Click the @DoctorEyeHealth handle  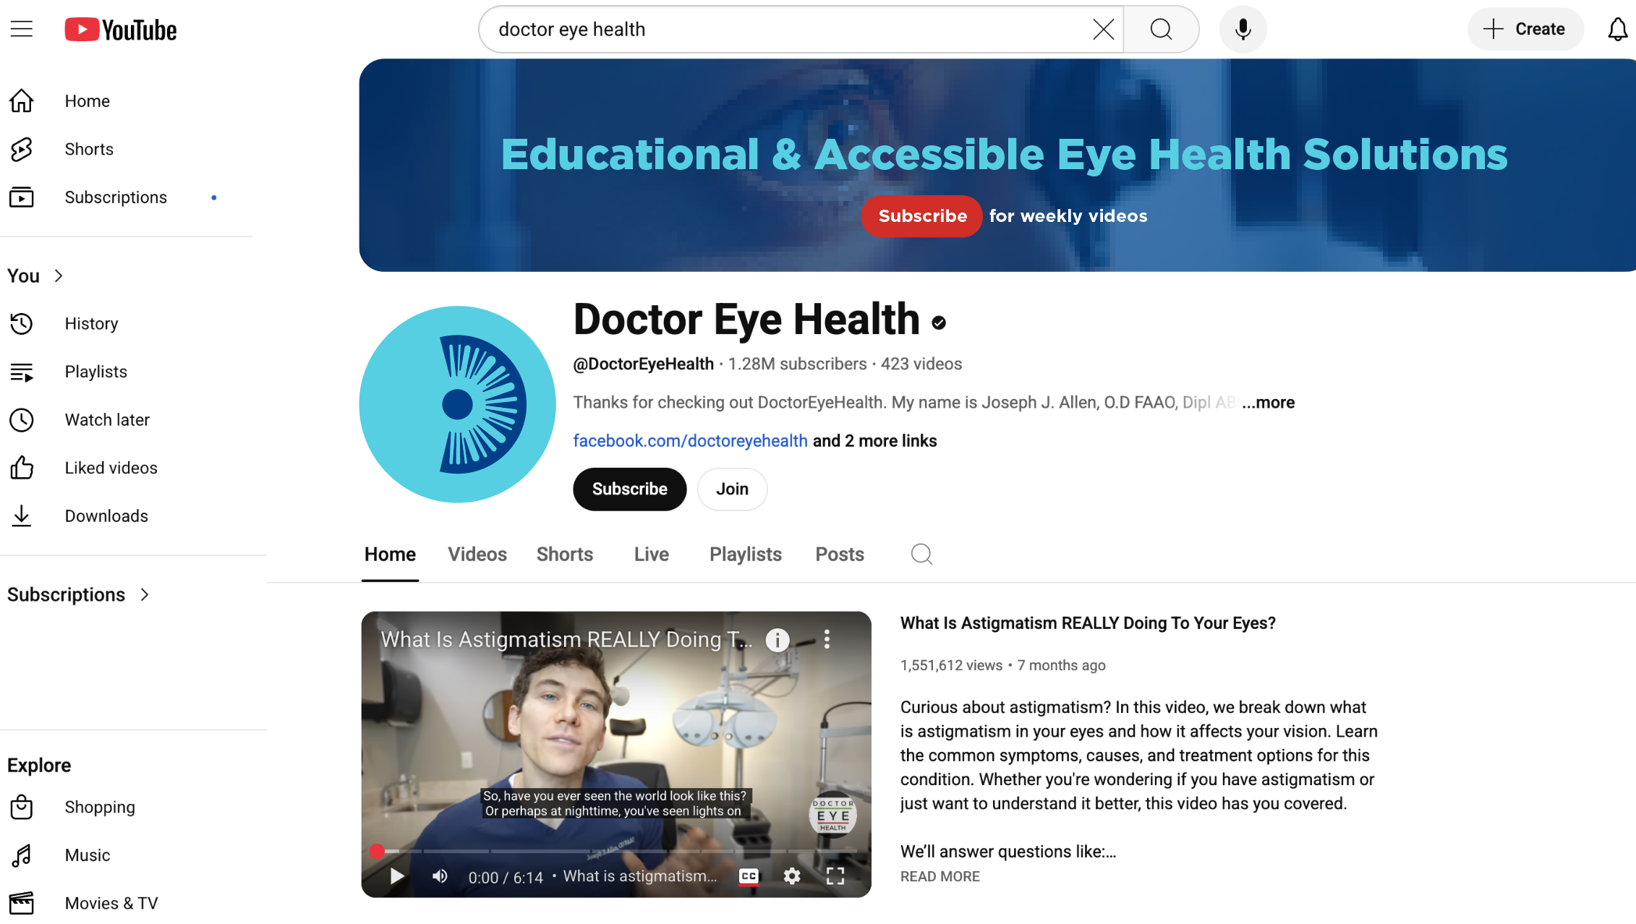(643, 364)
